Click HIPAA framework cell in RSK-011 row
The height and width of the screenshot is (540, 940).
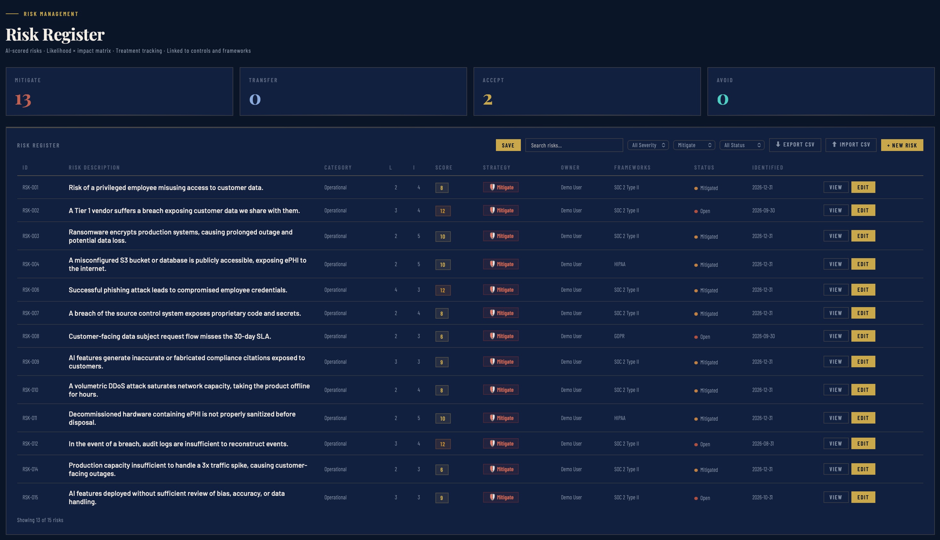click(620, 418)
